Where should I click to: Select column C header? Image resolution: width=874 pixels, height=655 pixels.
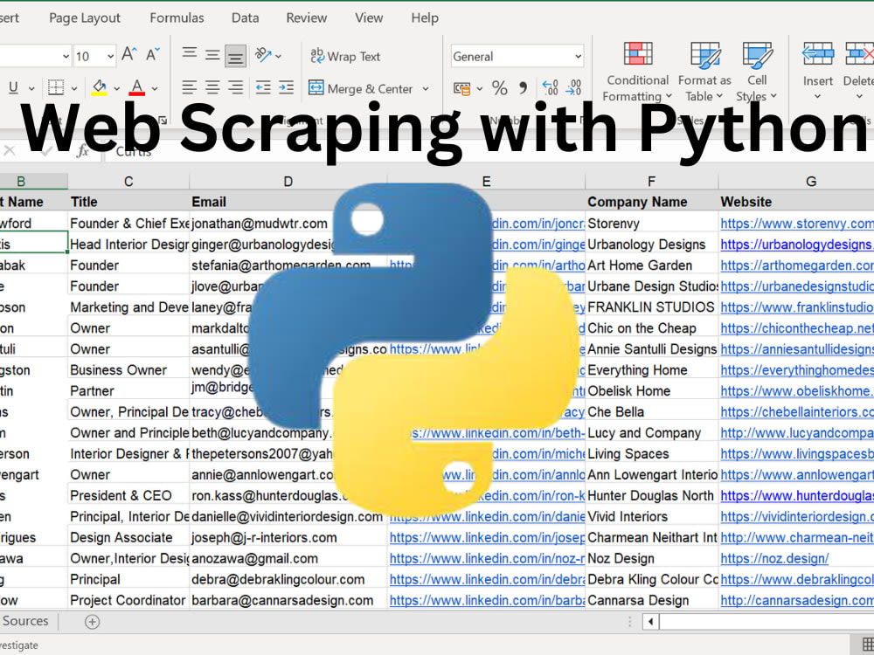click(x=128, y=182)
